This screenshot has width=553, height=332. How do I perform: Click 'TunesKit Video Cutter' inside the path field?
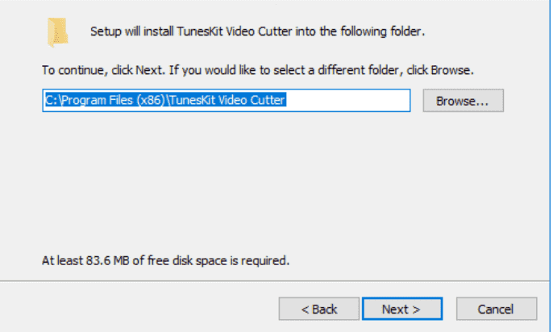tap(227, 101)
